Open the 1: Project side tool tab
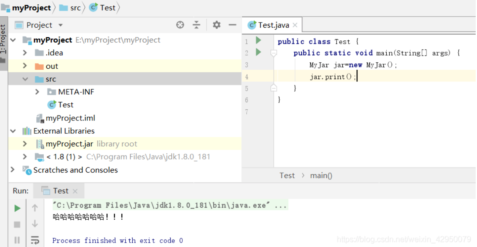477x247 pixels. click(3, 44)
